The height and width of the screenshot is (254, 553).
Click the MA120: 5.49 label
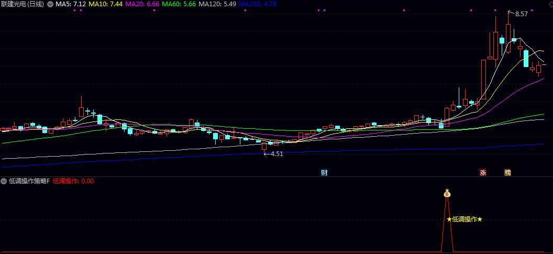217,5
